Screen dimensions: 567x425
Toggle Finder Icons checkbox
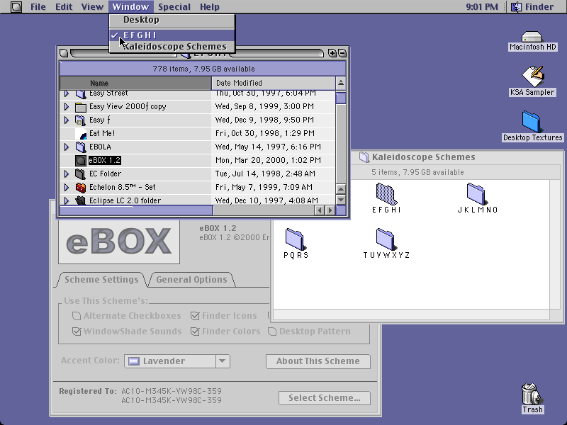click(195, 316)
